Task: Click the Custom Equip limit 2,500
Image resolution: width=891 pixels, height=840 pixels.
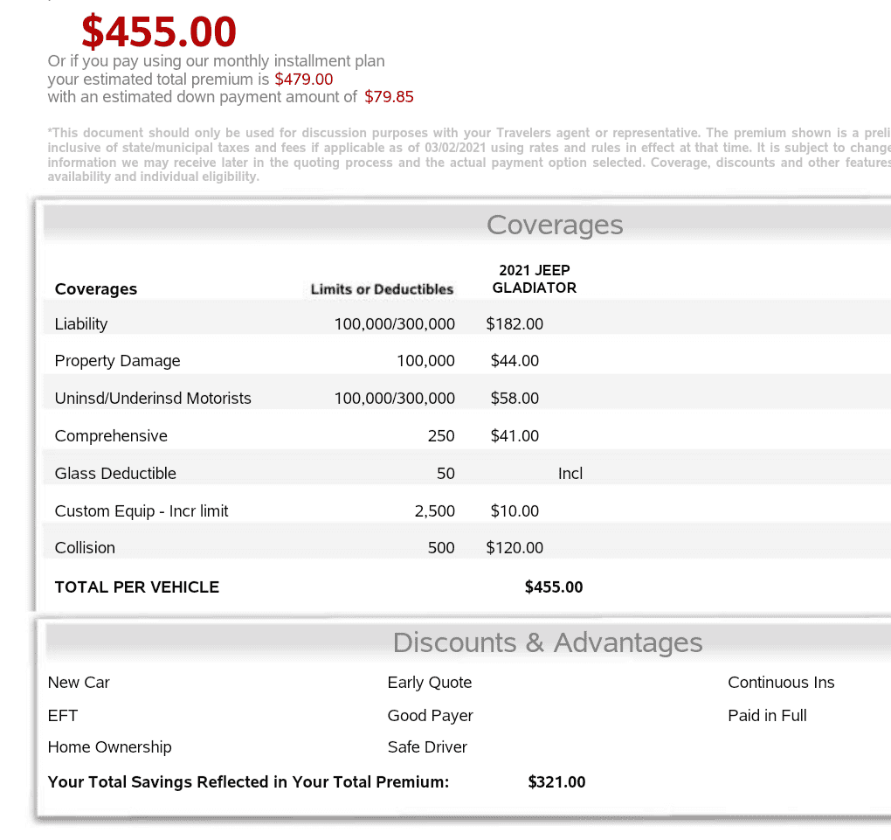Action: [x=435, y=510]
